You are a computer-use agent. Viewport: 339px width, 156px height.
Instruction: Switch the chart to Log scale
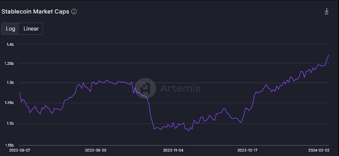point(11,29)
